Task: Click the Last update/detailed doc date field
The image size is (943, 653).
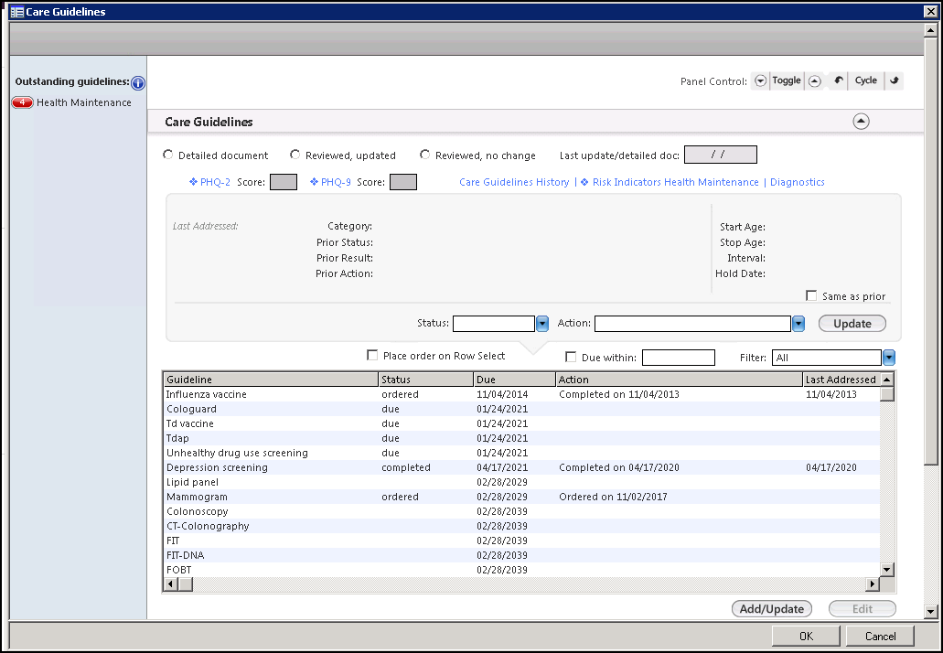Action: (721, 155)
